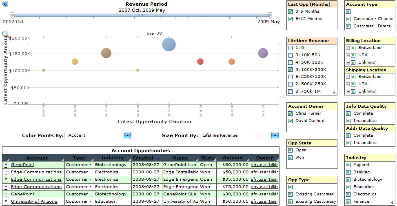The width and height of the screenshot is (397, 206).
Task: Check the 6: 250K-500K revenue box
Action: click(x=291, y=77)
